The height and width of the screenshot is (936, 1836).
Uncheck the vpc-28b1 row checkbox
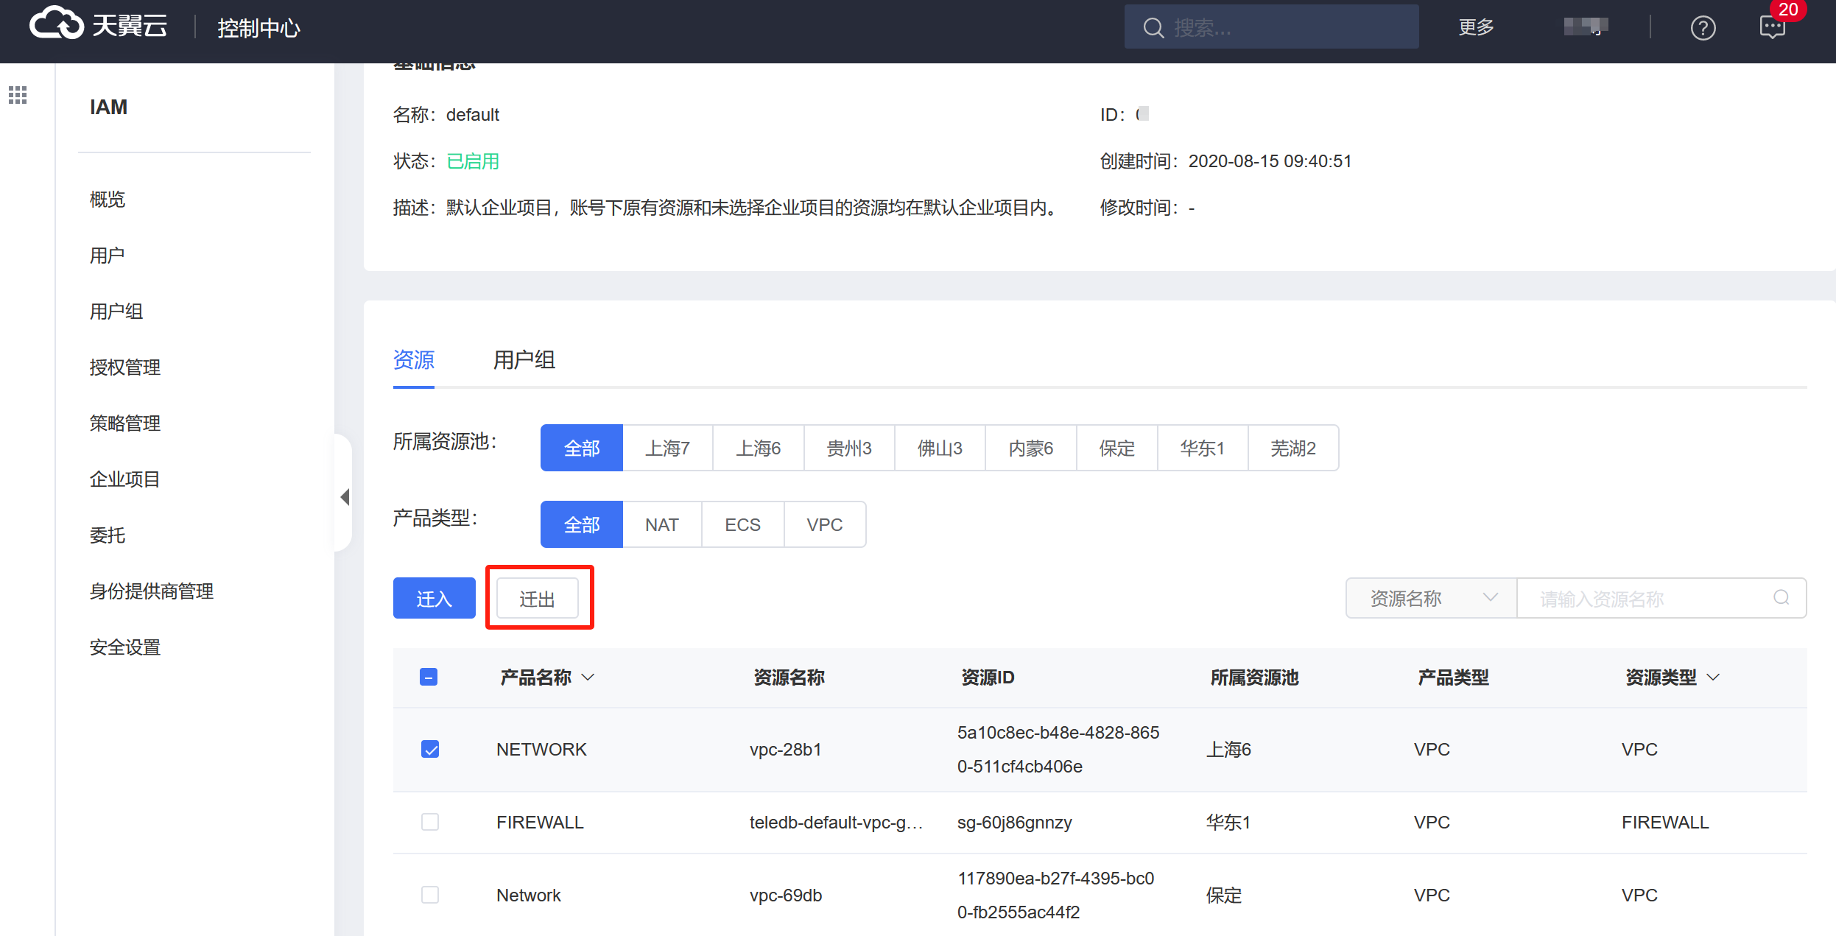pos(430,749)
